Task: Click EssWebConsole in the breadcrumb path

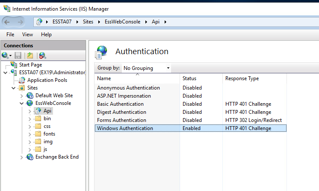Action: 122,22
